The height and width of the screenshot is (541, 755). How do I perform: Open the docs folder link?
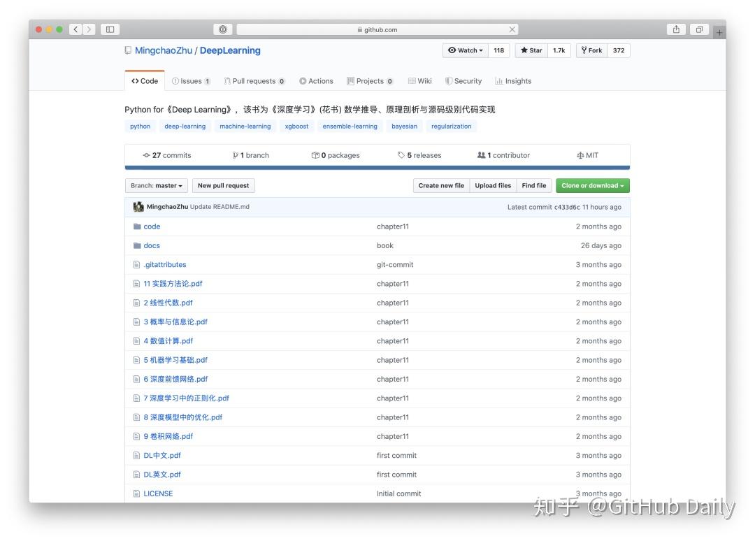click(x=152, y=245)
